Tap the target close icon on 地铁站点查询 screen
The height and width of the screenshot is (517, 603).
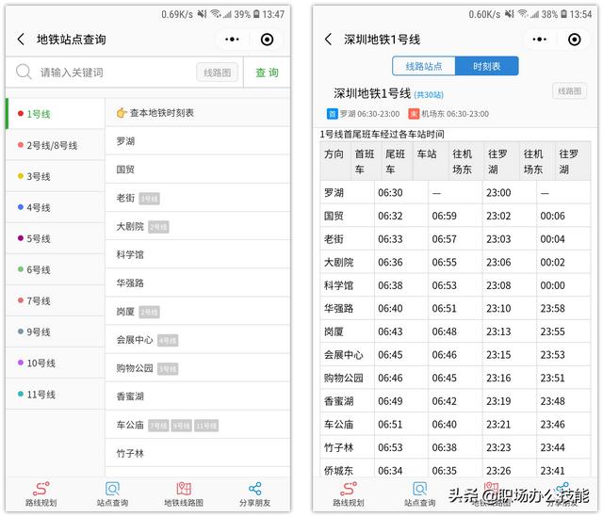tap(267, 40)
